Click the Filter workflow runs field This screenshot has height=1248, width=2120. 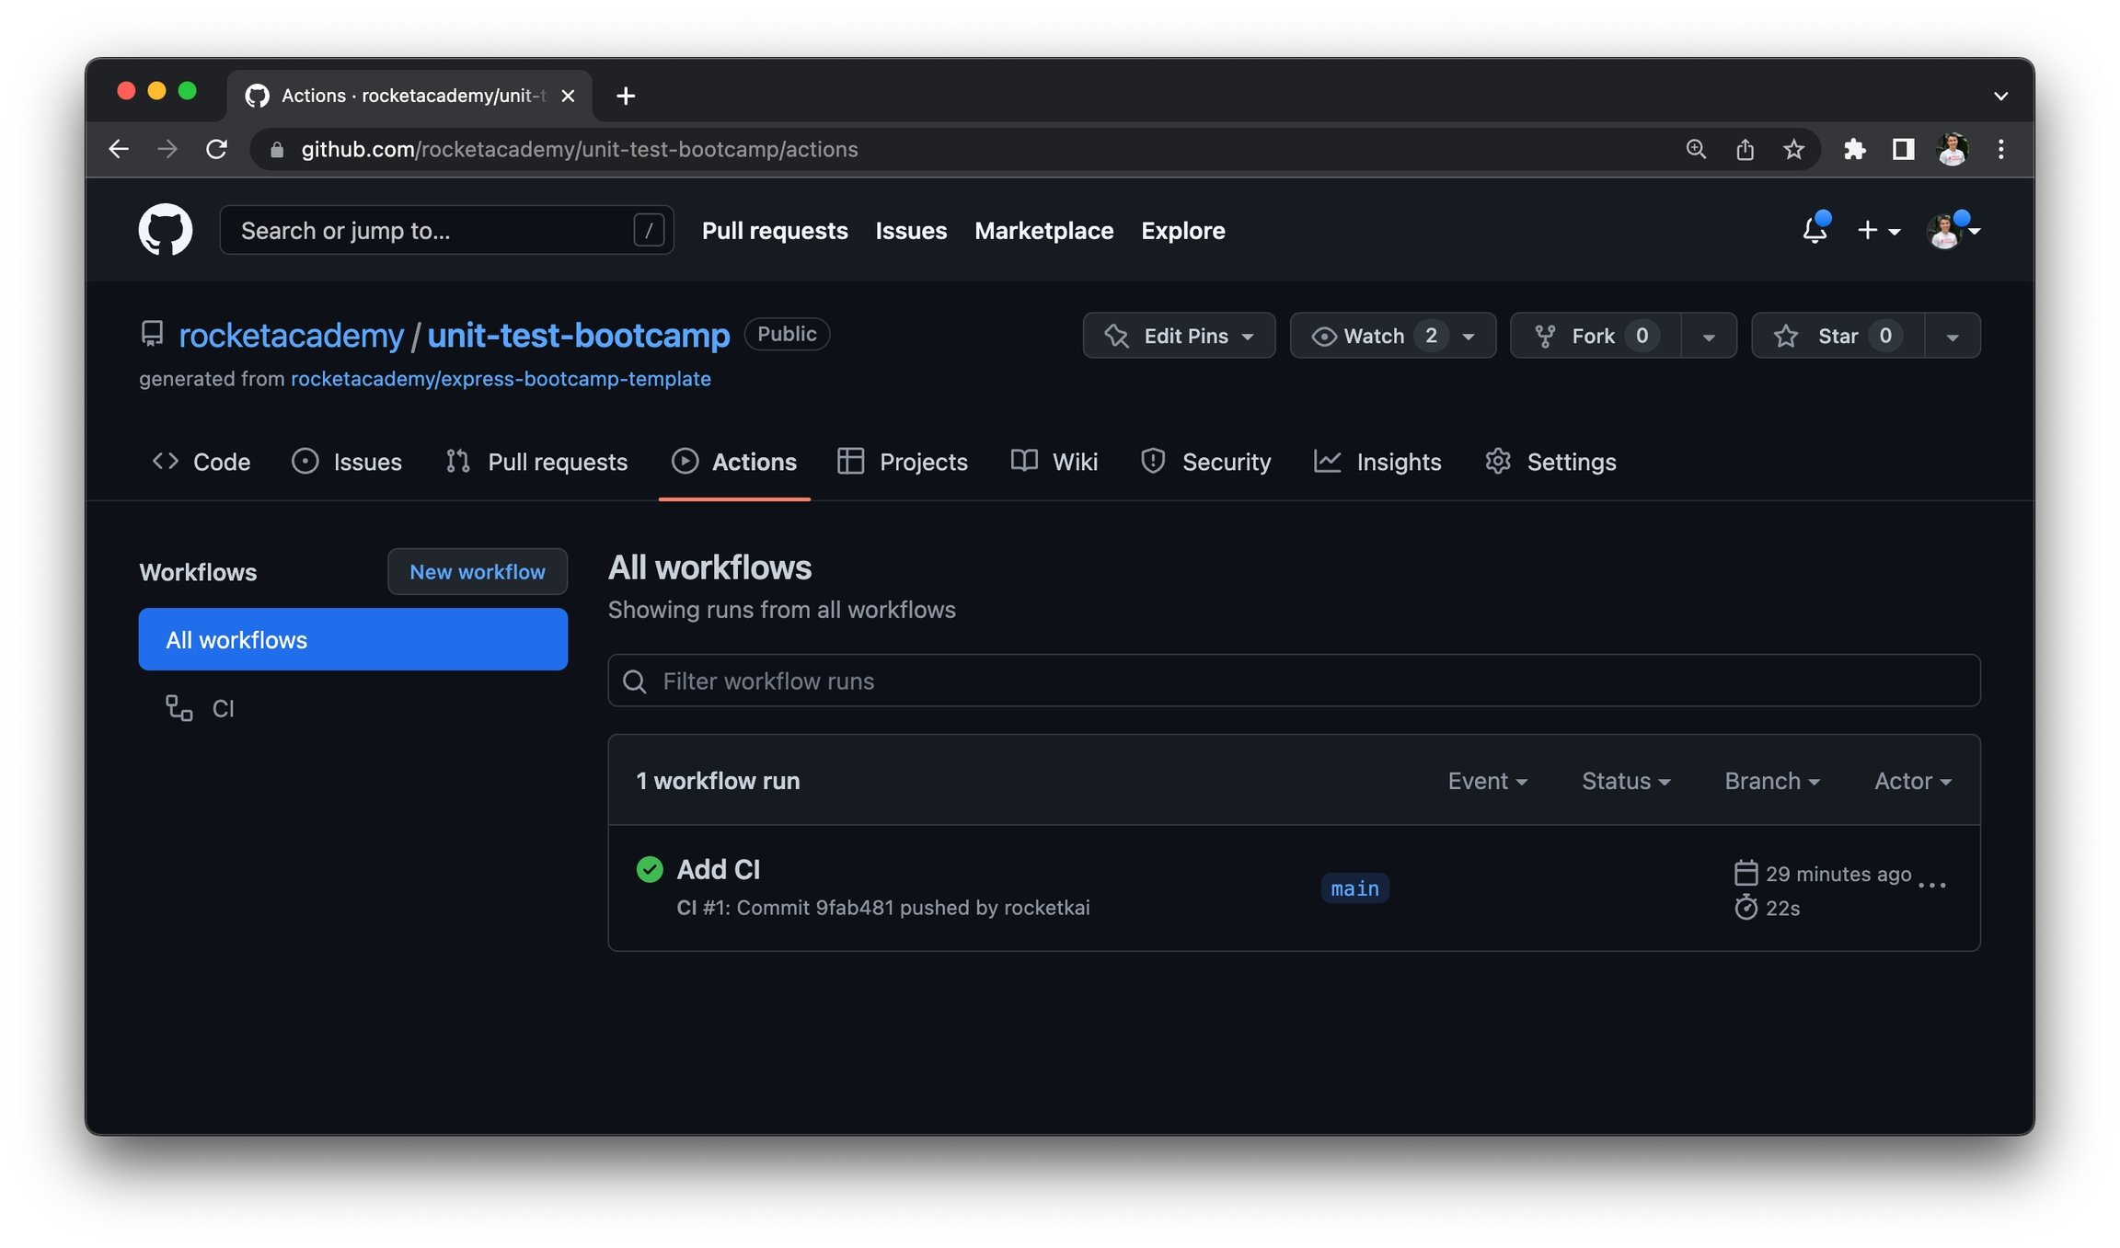tap(1293, 681)
